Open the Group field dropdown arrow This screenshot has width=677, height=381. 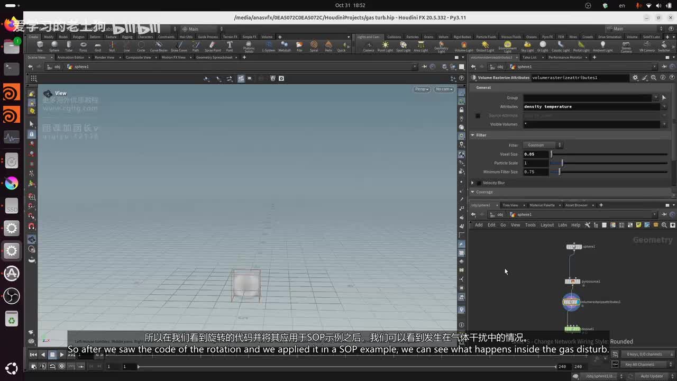[656, 97]
